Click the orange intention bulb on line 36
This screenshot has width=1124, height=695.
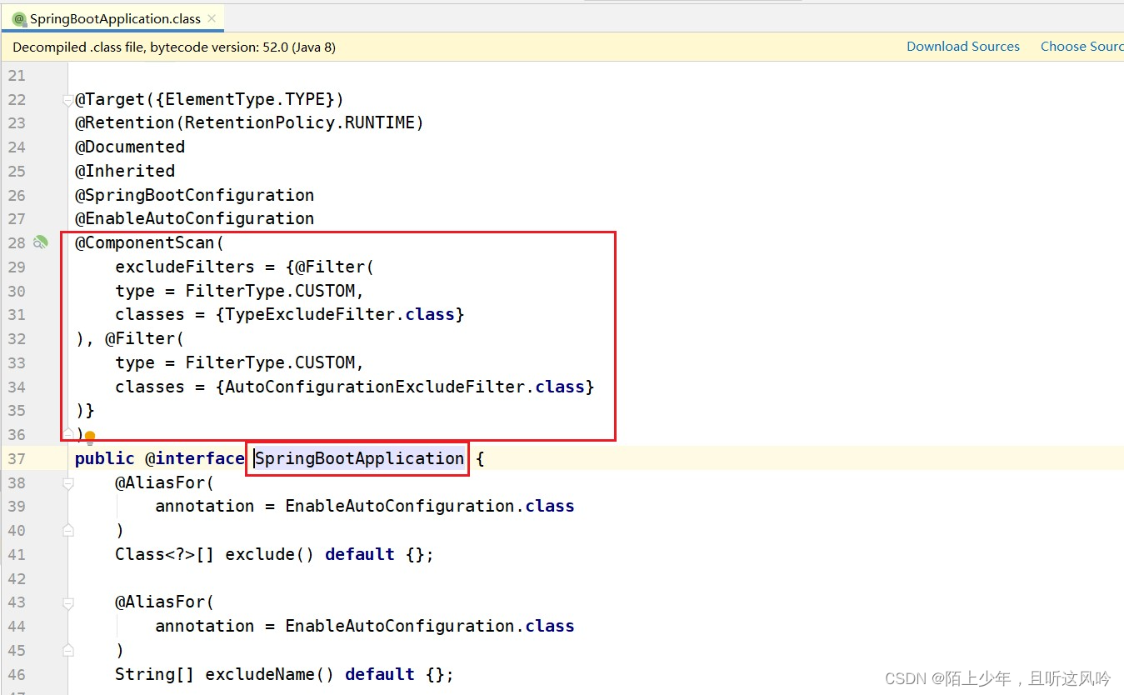[x=90, y=437]
